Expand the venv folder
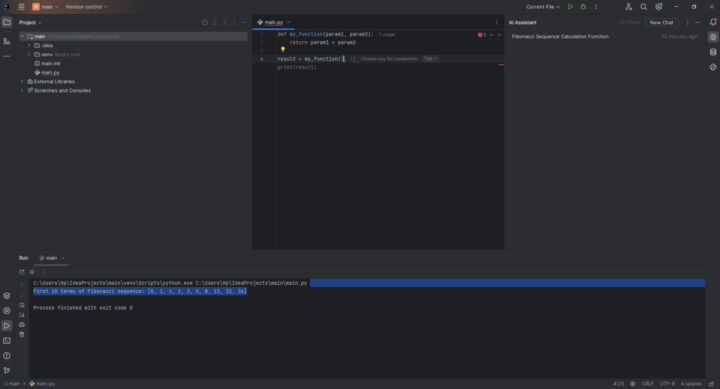 point(29,54)
